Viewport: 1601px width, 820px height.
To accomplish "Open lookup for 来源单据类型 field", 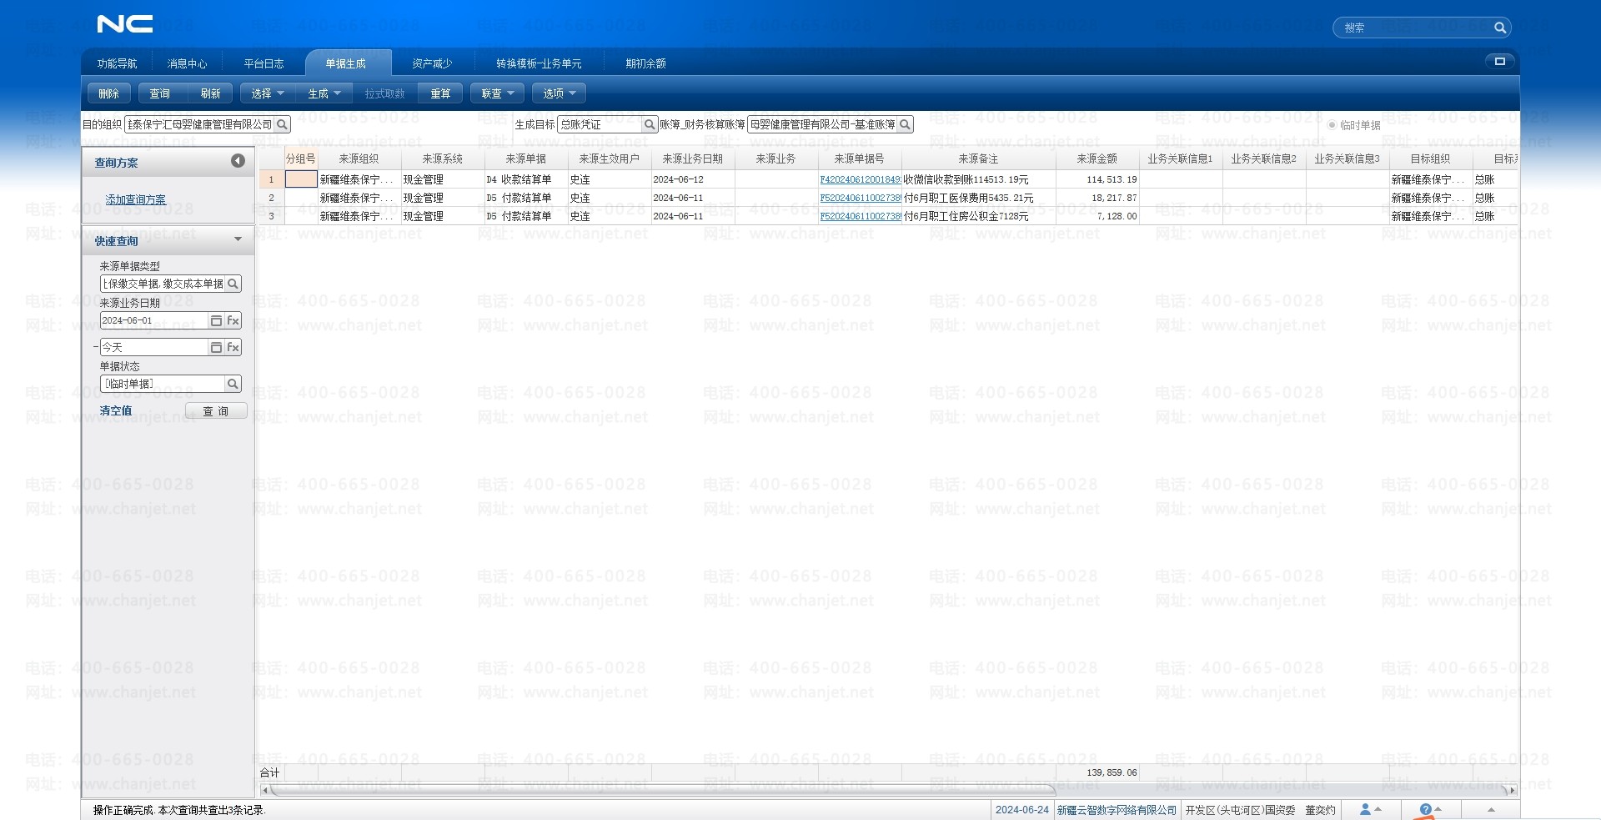I will [x=233, y=284].
